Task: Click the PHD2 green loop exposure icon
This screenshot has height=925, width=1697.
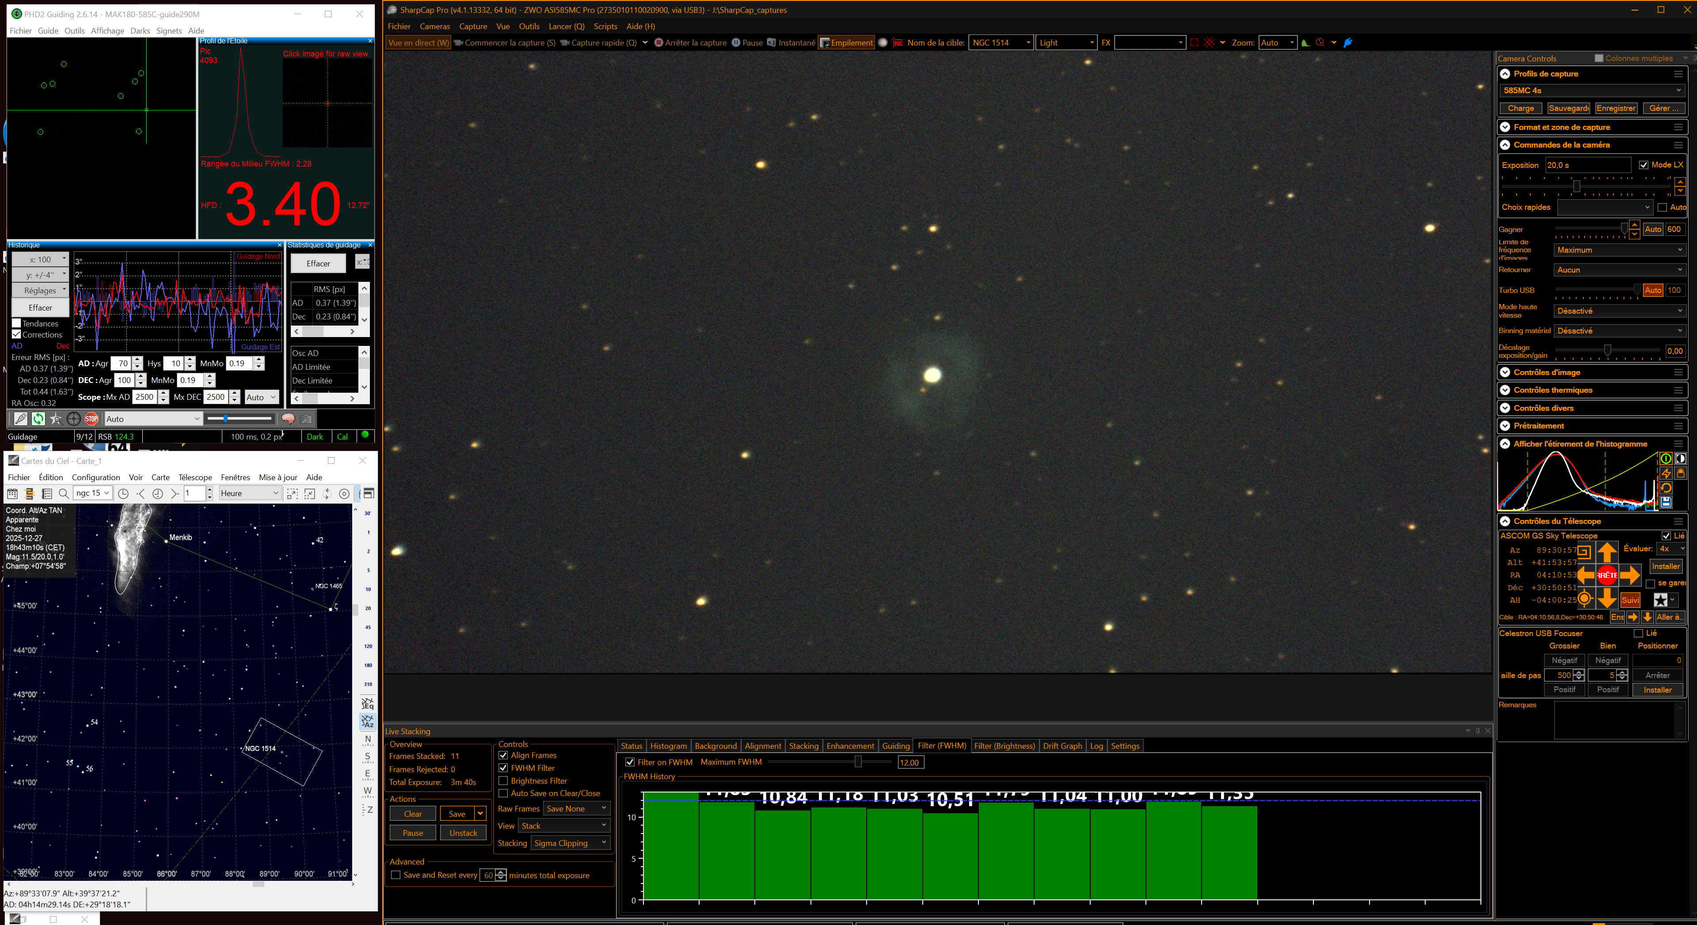Action: [x=38, y=419]
